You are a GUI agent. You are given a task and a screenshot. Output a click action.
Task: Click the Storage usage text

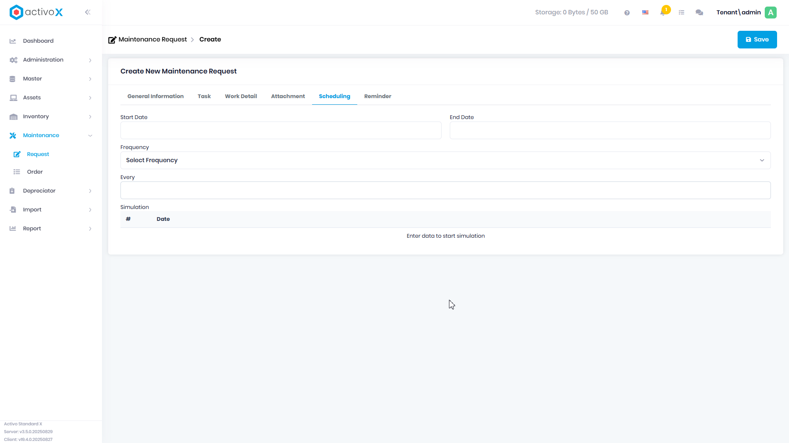(571, 12)
